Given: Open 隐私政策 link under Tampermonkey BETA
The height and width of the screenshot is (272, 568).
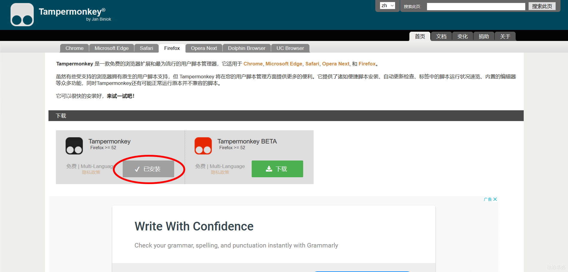Looking at the screenshot, I should [x=220, y=172].
